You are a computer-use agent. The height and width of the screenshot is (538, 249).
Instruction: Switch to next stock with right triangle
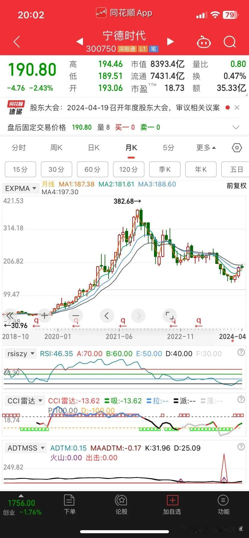170,42
